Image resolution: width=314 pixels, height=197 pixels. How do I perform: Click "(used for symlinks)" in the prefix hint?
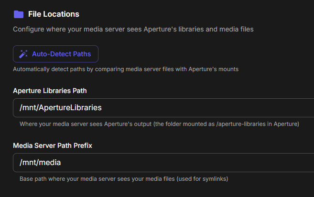point(203,179)
